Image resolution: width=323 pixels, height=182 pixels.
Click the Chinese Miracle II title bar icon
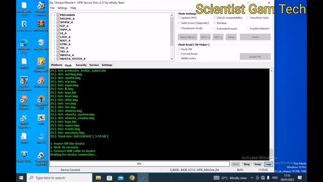[51, 3]
